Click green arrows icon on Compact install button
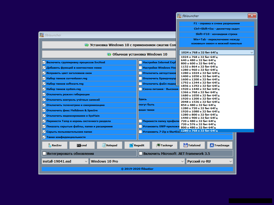 click(87, 45)
